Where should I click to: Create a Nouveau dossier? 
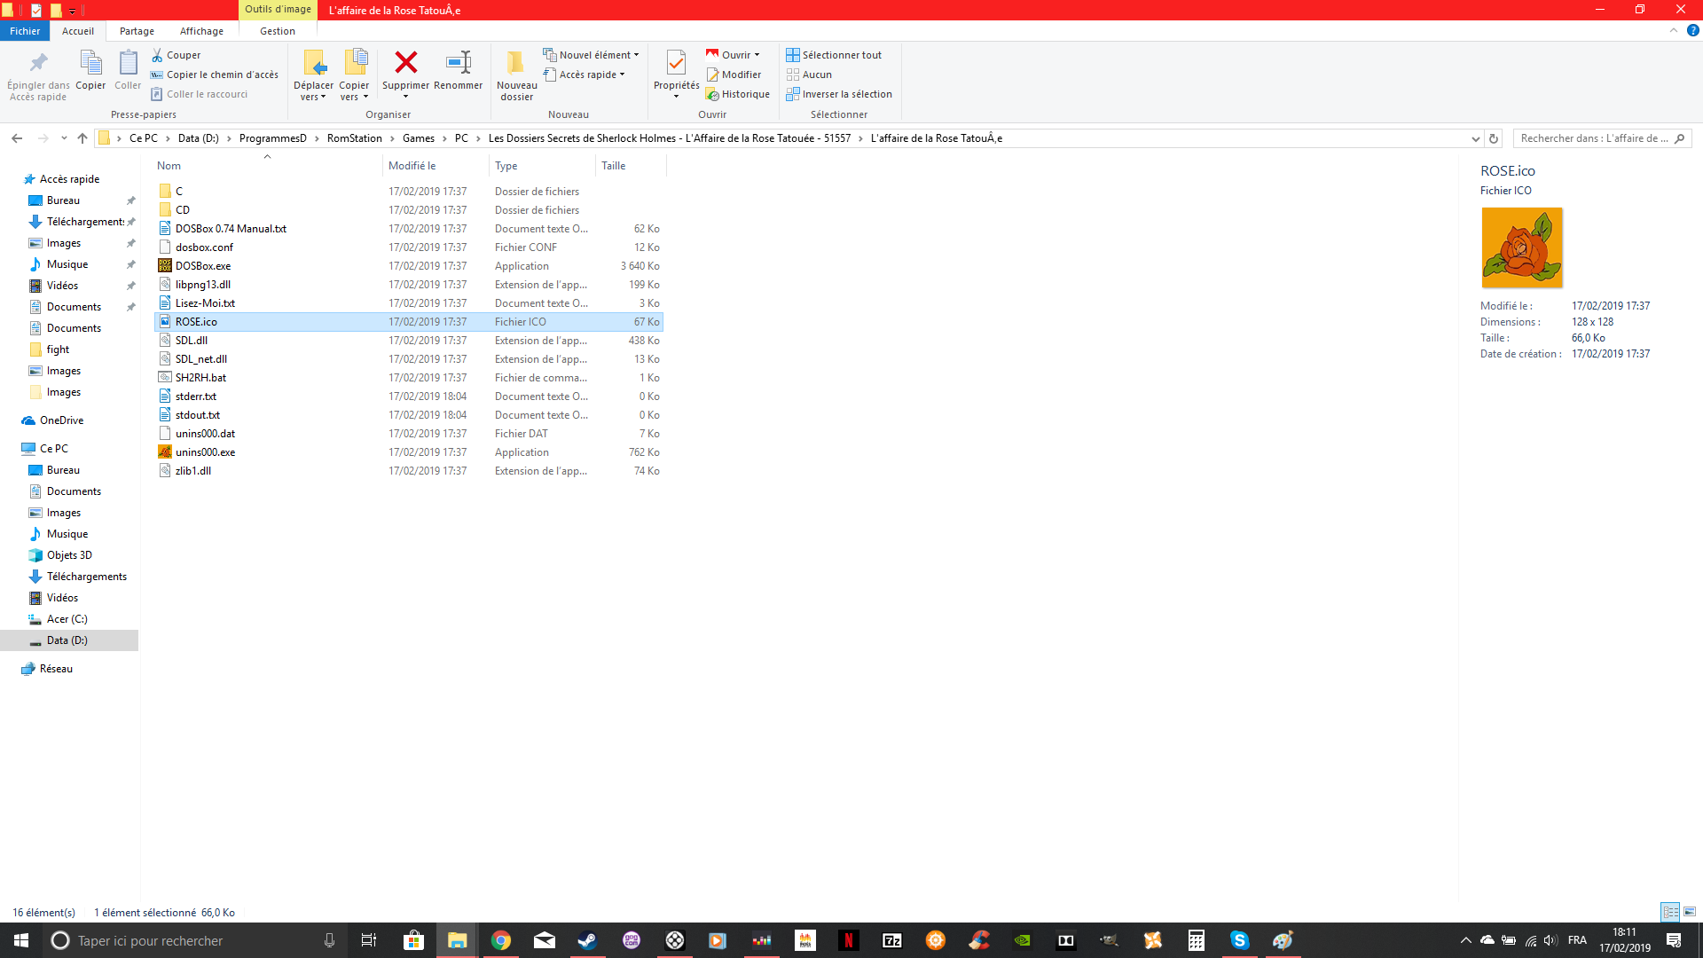[x=516, y=75]
